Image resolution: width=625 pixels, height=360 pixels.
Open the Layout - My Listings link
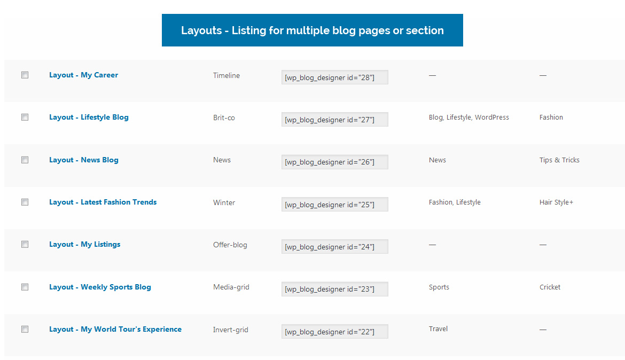coord(84,245)
